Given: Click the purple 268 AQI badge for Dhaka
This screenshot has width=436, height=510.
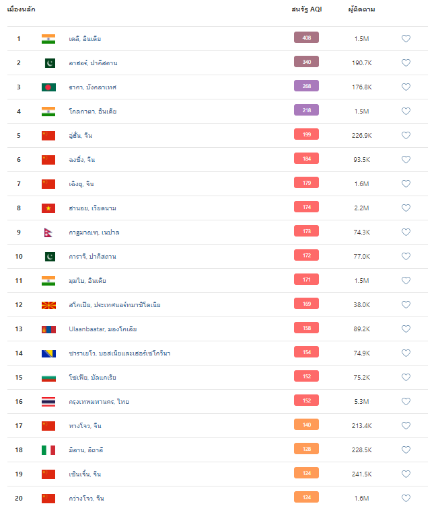Looking at the screenshot, I should click(x=306, y=86).
